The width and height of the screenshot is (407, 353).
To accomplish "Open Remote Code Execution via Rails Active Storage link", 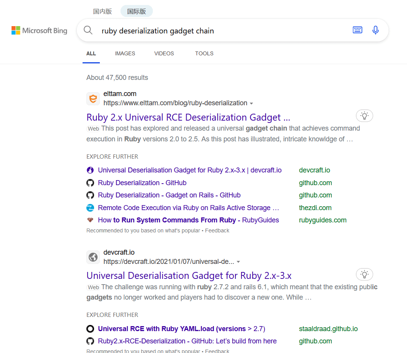I will click(x=188, y=208).
